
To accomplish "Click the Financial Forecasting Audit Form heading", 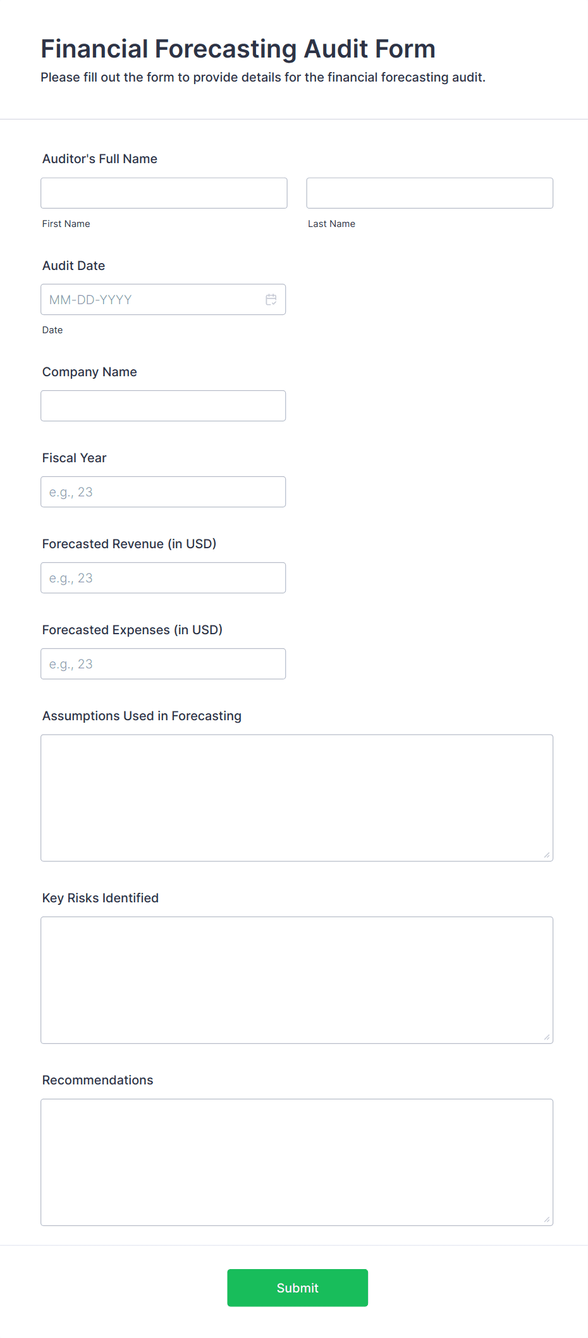I will [238, 49].
